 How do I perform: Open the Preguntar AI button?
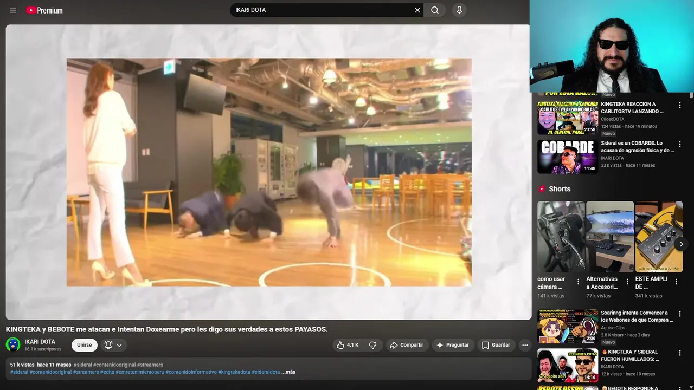pos(453,345)
